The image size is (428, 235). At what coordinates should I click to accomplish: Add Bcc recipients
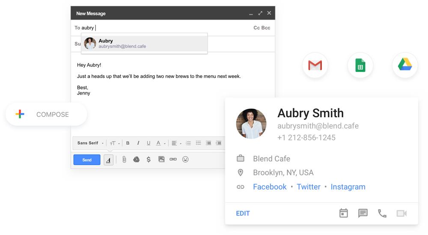point(266,28)
